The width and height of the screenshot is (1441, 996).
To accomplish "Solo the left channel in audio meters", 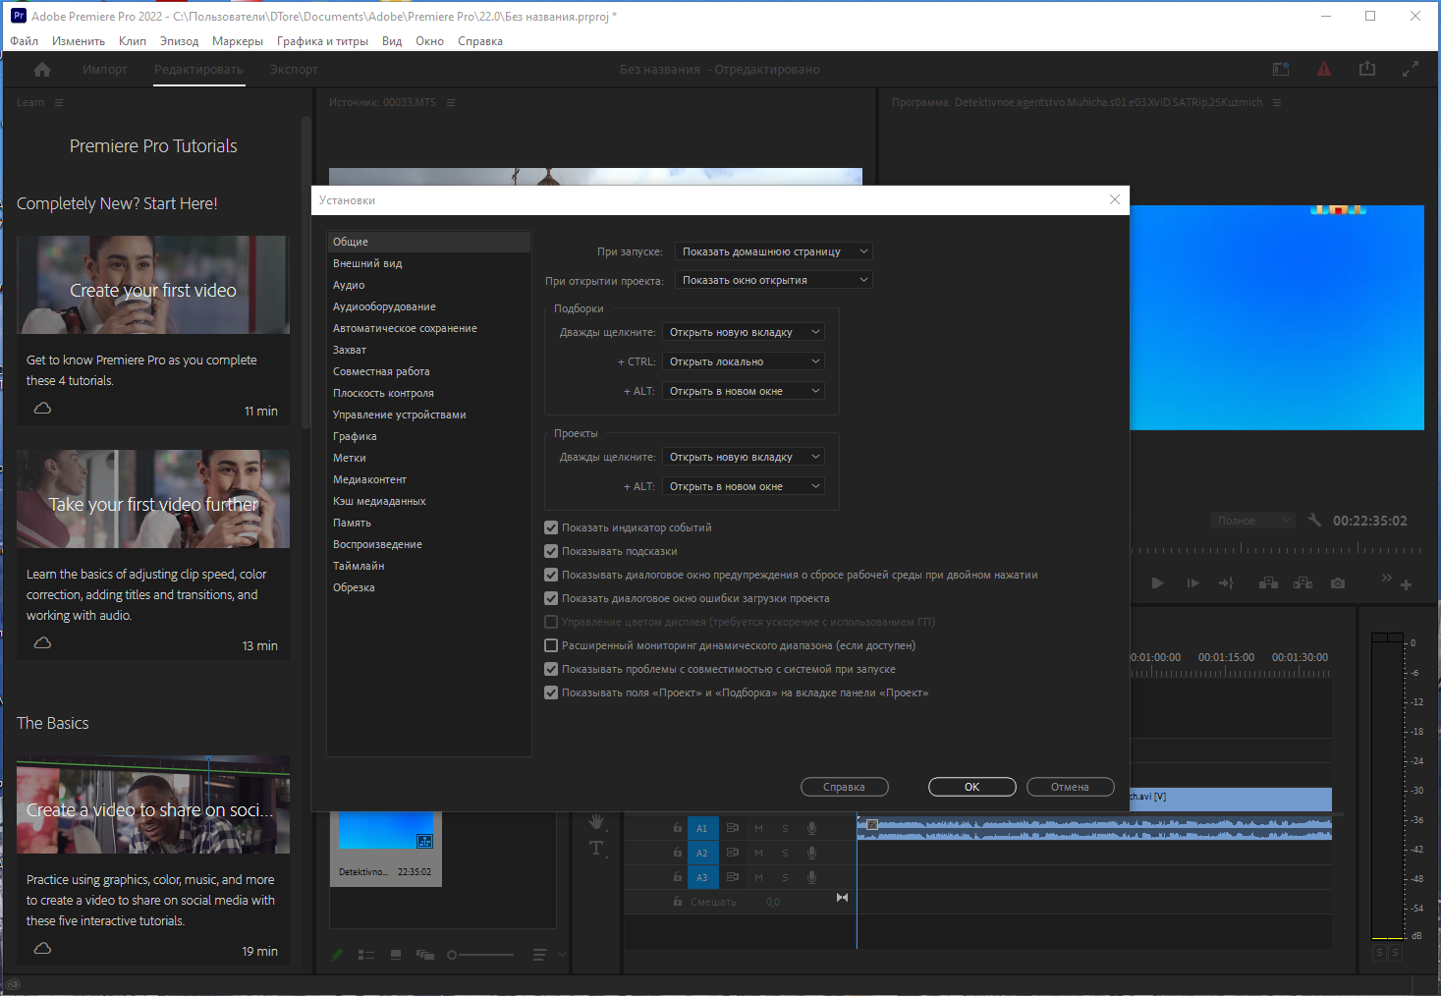I will pos(1379,953).
